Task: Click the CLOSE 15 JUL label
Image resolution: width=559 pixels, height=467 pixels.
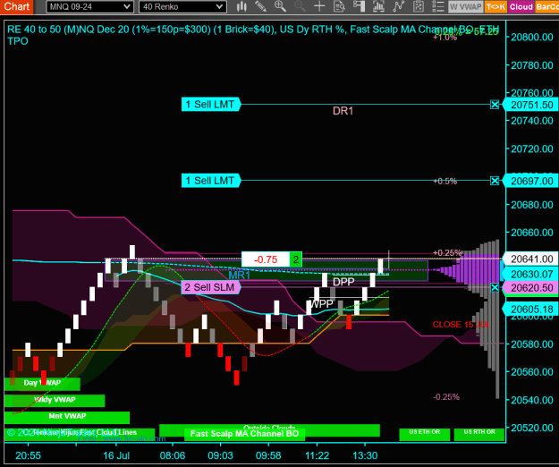Action: (461, 325)
